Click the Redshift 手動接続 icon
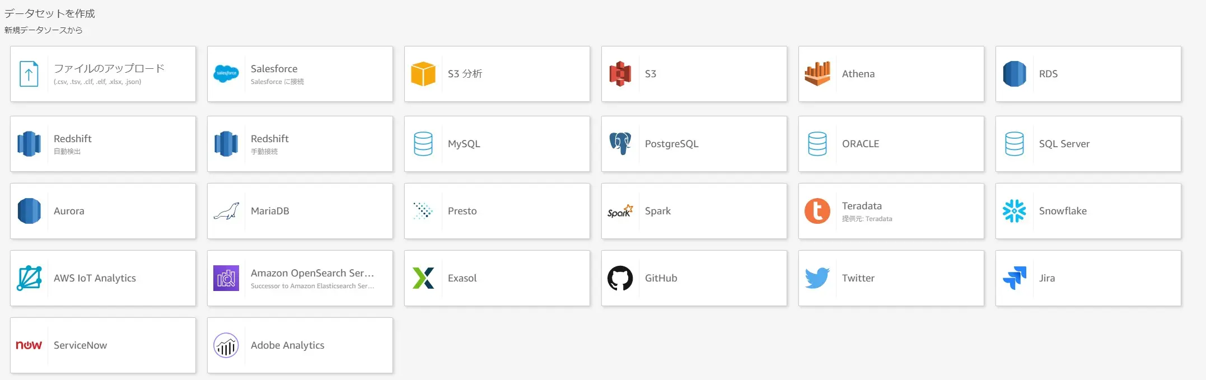Viewport: 1206px width, 380px height. (226, 144)
